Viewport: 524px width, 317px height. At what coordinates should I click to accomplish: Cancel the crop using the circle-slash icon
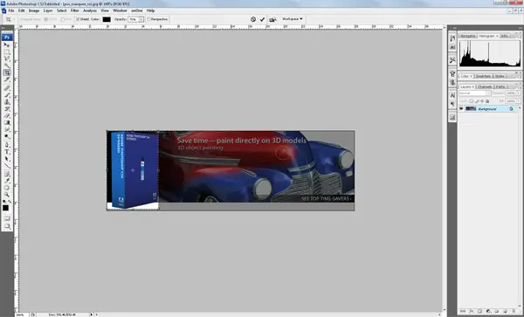(x=253, y=19)
